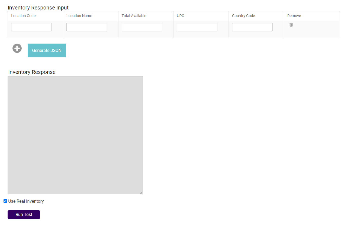Select the add row circular button
The width and height of the screenshot is (344, 226).
[17, 48]
